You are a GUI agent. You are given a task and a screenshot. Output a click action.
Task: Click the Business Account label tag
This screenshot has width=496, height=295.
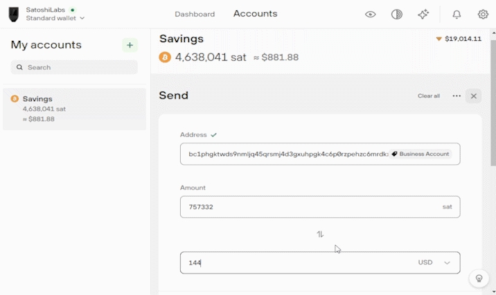[x=420, y=154]
